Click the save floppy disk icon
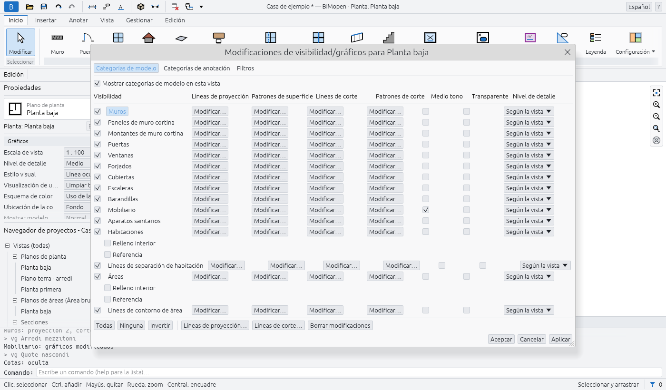The width and height of the screenshot is (666, 390). coord(44,7)
